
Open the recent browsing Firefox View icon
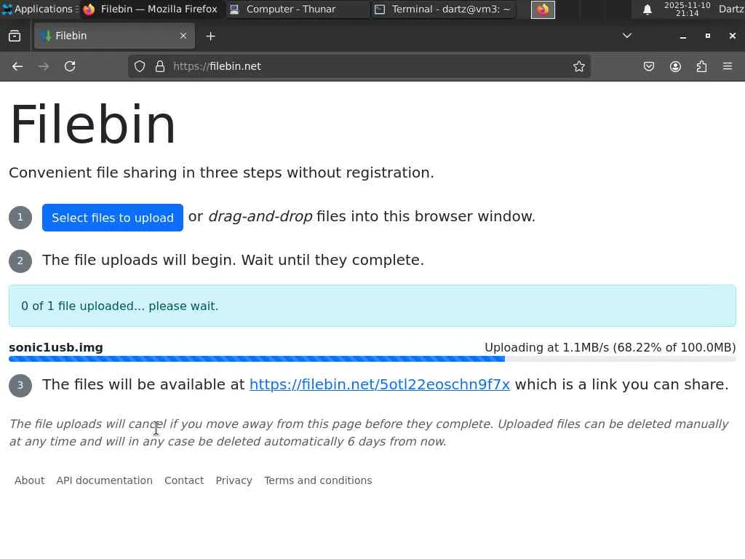pos(15,36)
